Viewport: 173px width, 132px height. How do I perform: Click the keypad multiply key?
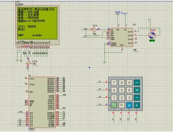click(137, 90)
